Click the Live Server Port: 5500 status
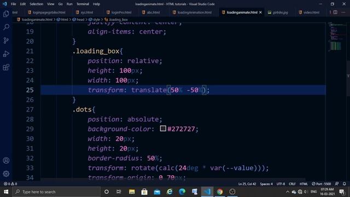 (322, 184)
